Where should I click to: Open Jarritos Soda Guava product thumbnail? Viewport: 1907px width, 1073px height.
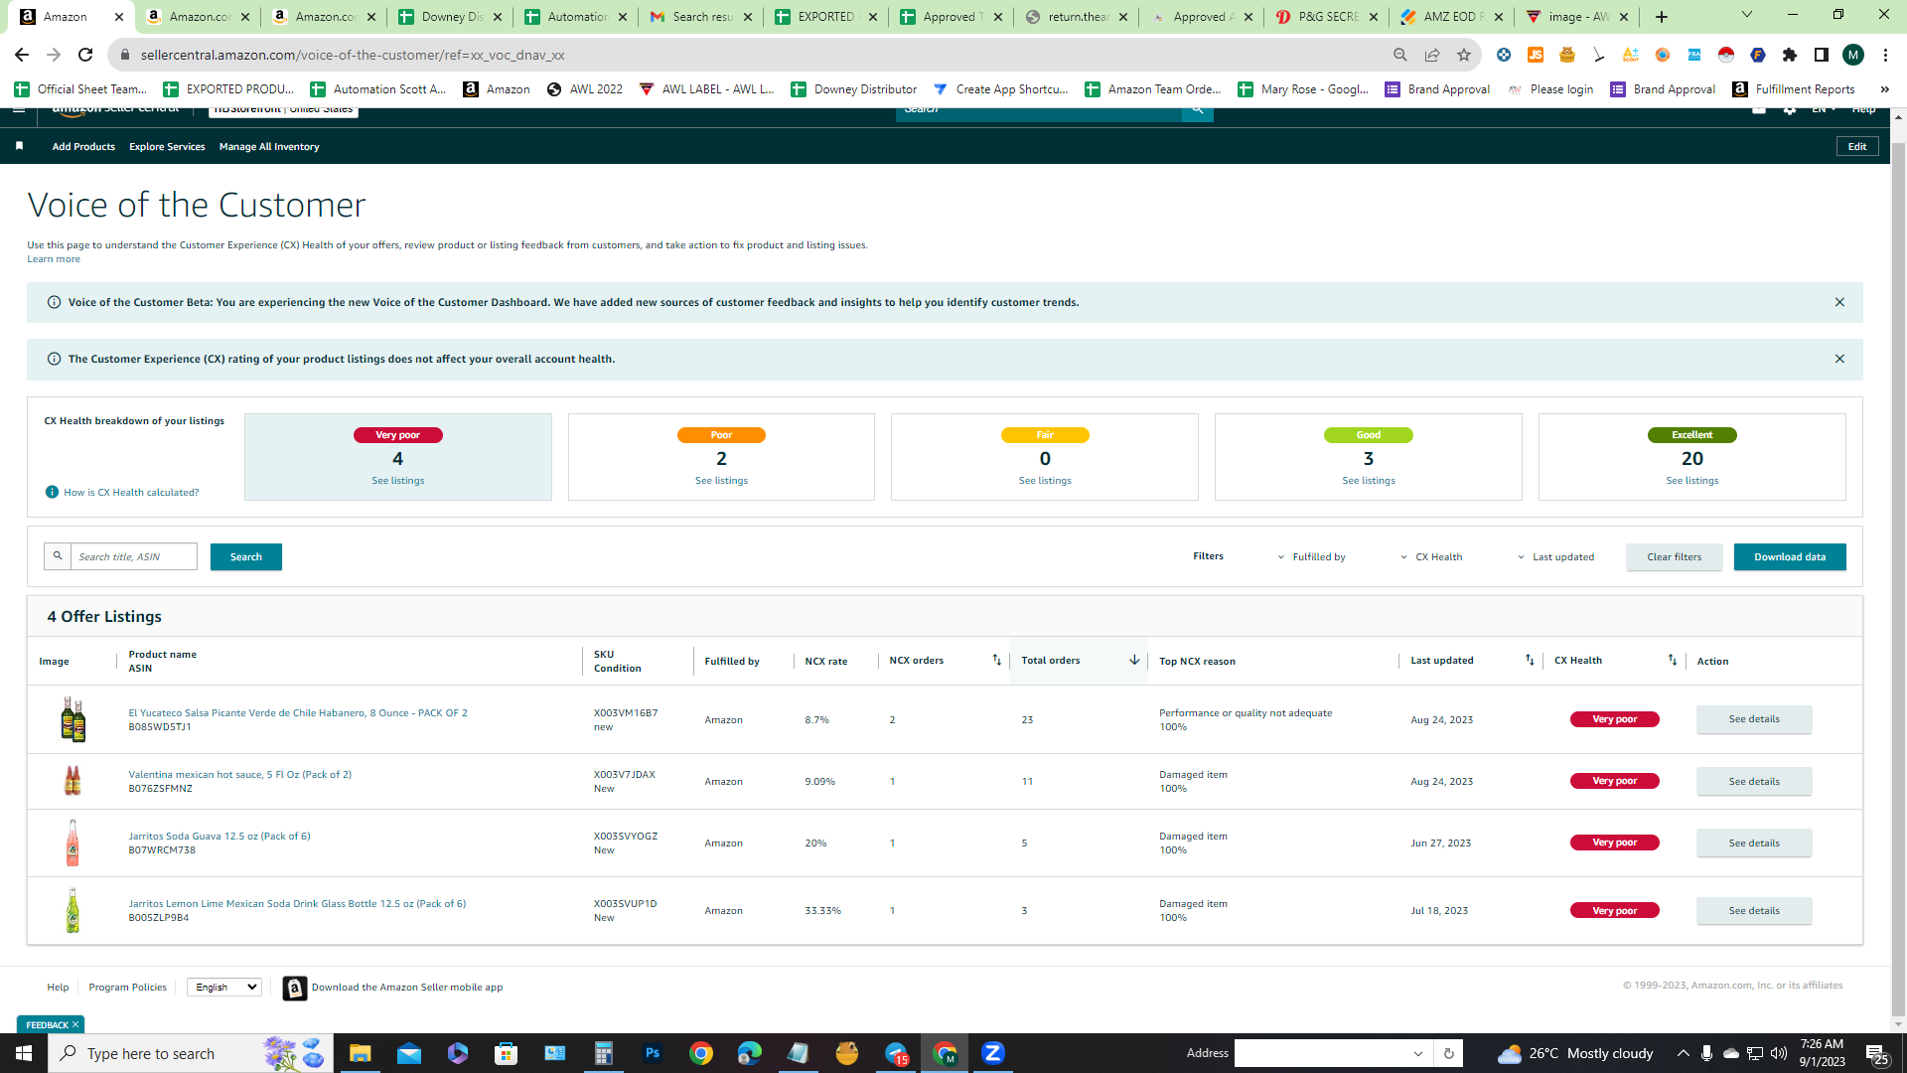coord(73,843)
